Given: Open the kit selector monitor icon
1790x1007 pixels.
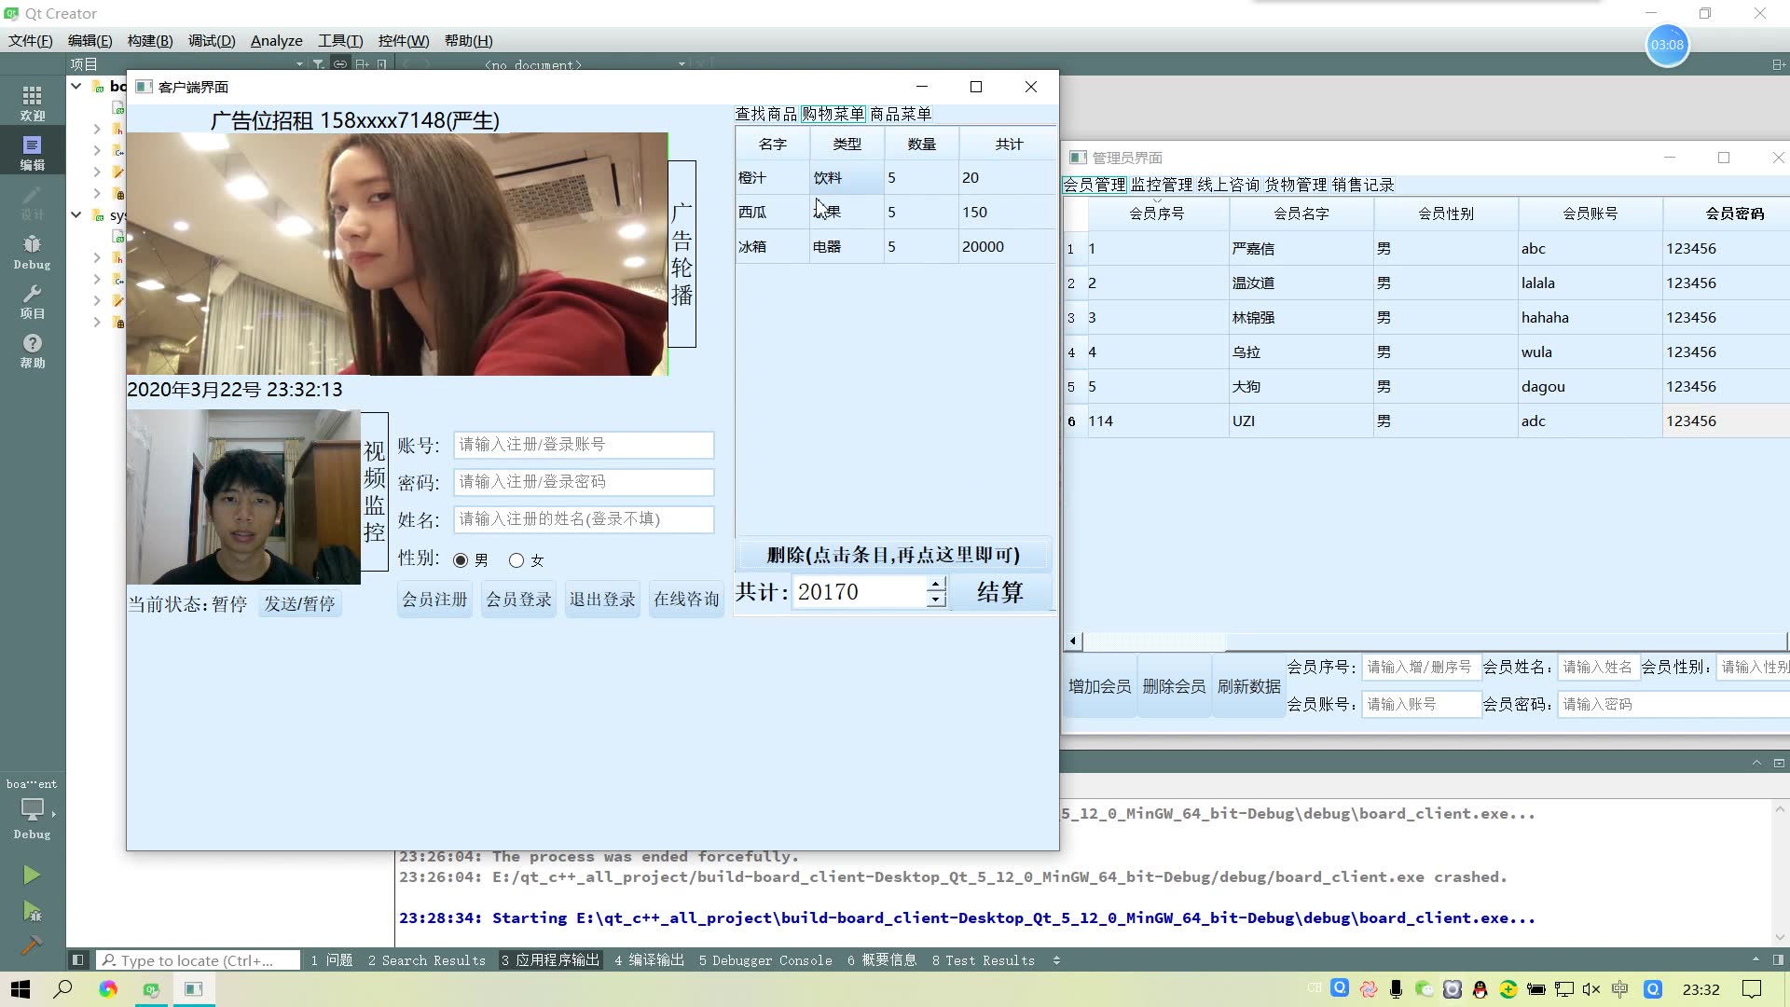Looking at the screenshot, I should click(32, 809).
